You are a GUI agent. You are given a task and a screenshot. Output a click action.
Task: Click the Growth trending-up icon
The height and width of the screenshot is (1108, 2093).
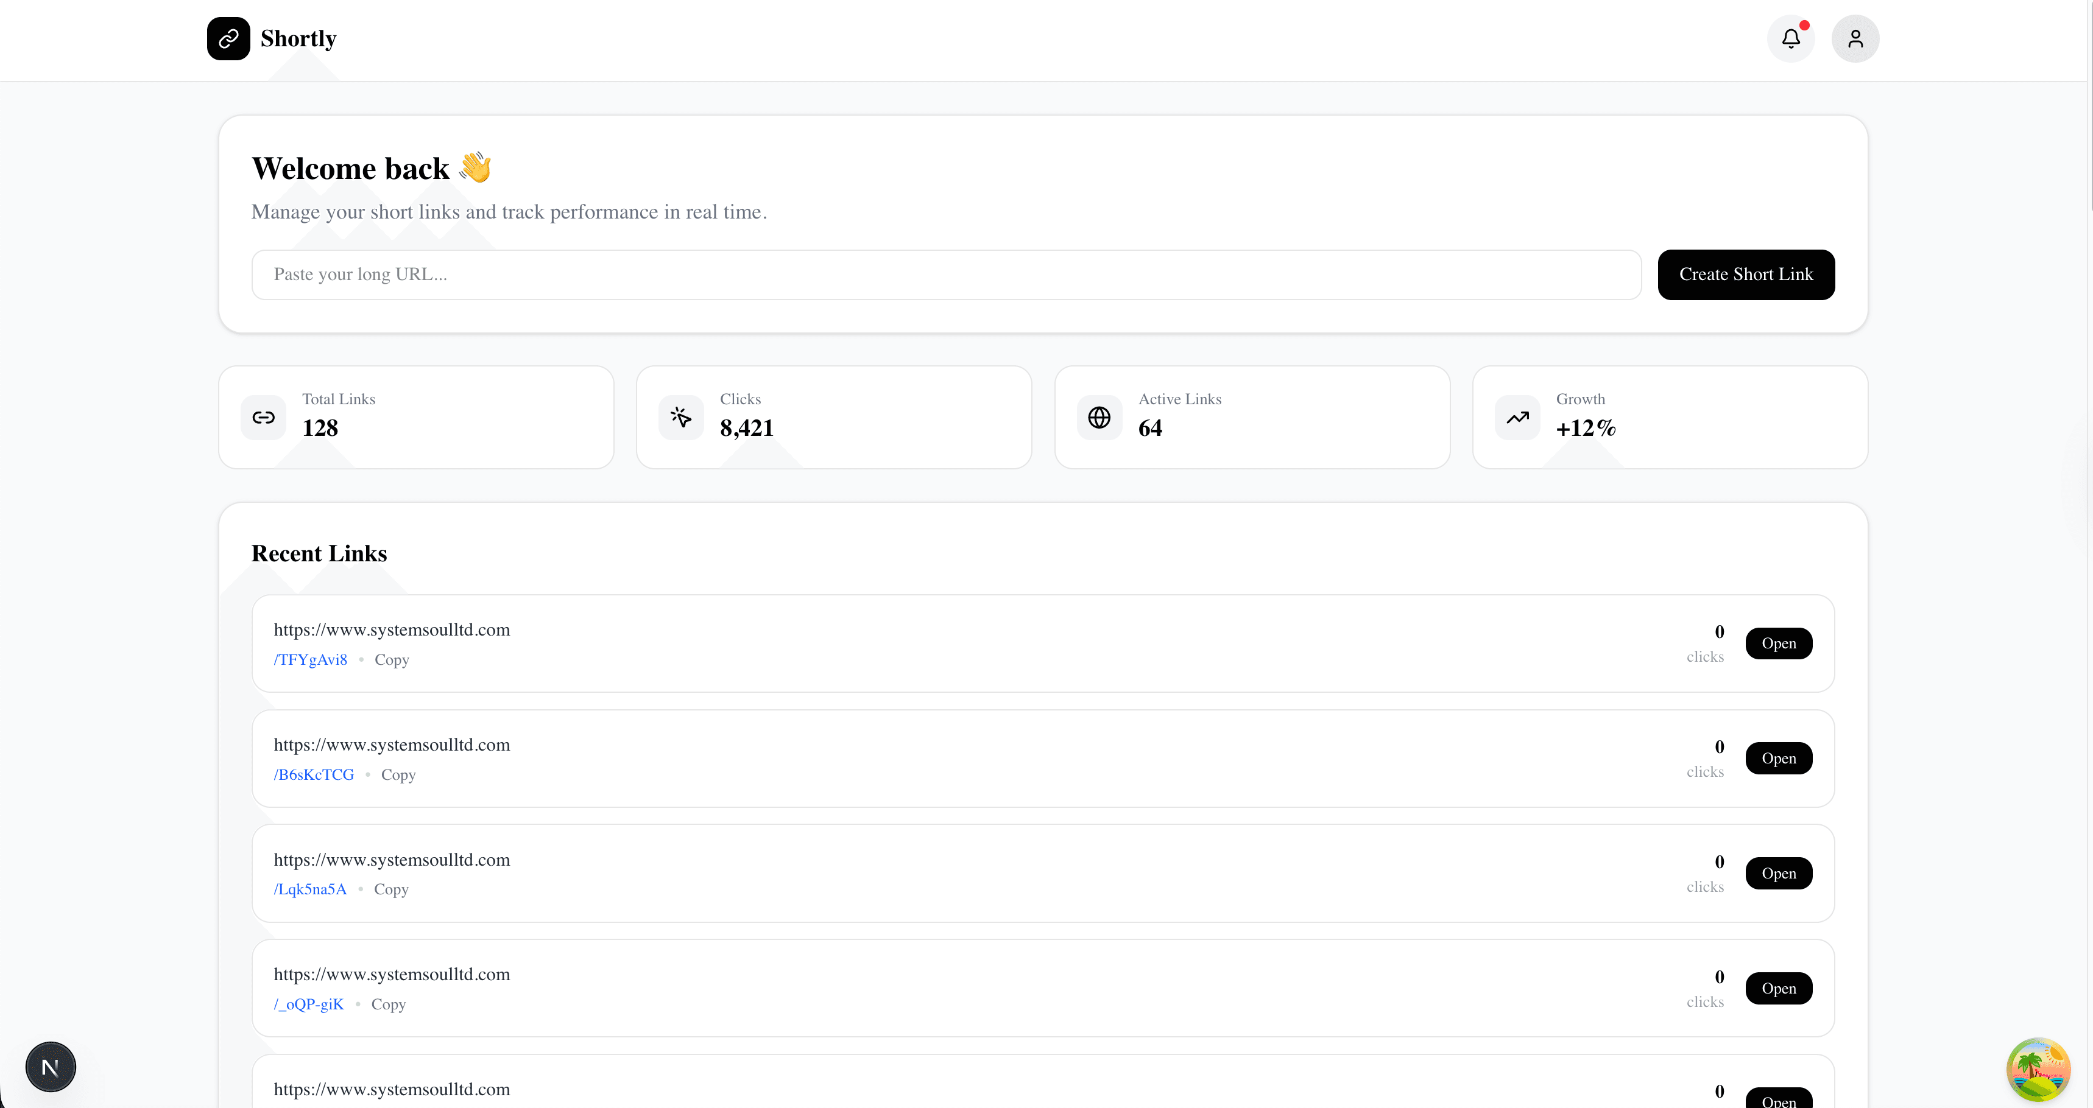[x=1517, y=418]
